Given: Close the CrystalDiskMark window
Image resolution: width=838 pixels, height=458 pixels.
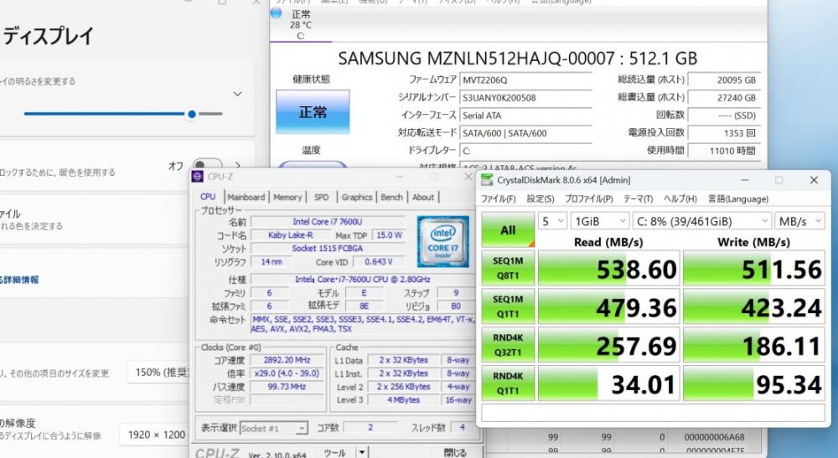Looking at the screenshot, I should pos(814,180).
